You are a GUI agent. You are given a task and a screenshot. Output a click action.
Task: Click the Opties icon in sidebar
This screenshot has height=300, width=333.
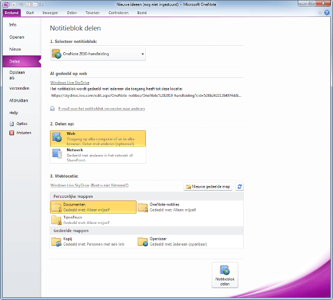coord(11,124)
